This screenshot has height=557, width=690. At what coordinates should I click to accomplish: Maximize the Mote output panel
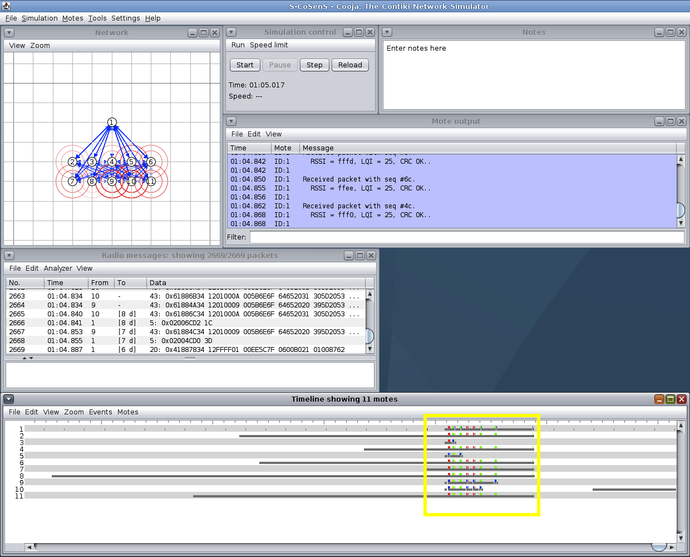click(671, 121)
